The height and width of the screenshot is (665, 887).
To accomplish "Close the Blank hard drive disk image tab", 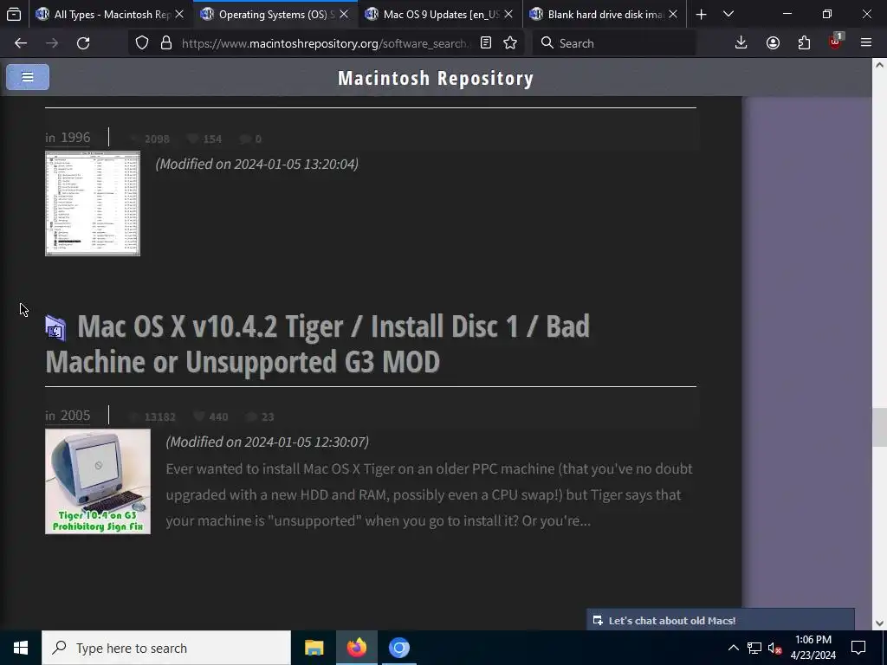I will pos(673,14).
